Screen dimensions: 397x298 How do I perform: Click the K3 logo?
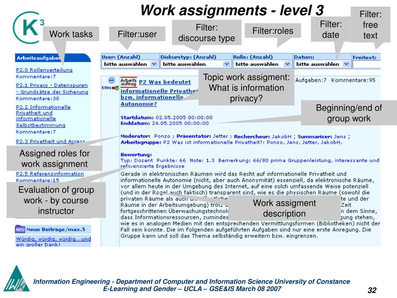pyautogui.click(x=29, y=28)
